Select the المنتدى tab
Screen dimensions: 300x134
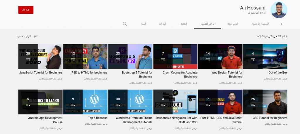(183, 24)
